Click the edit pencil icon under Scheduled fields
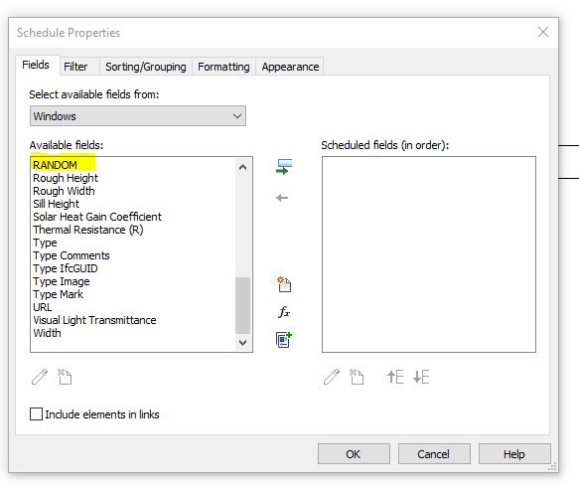Image resolution: width=579 pixels, height=490 pixels. tap(332, 377)
